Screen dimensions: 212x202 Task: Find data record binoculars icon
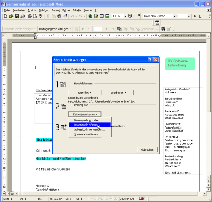tap(163, 29)
